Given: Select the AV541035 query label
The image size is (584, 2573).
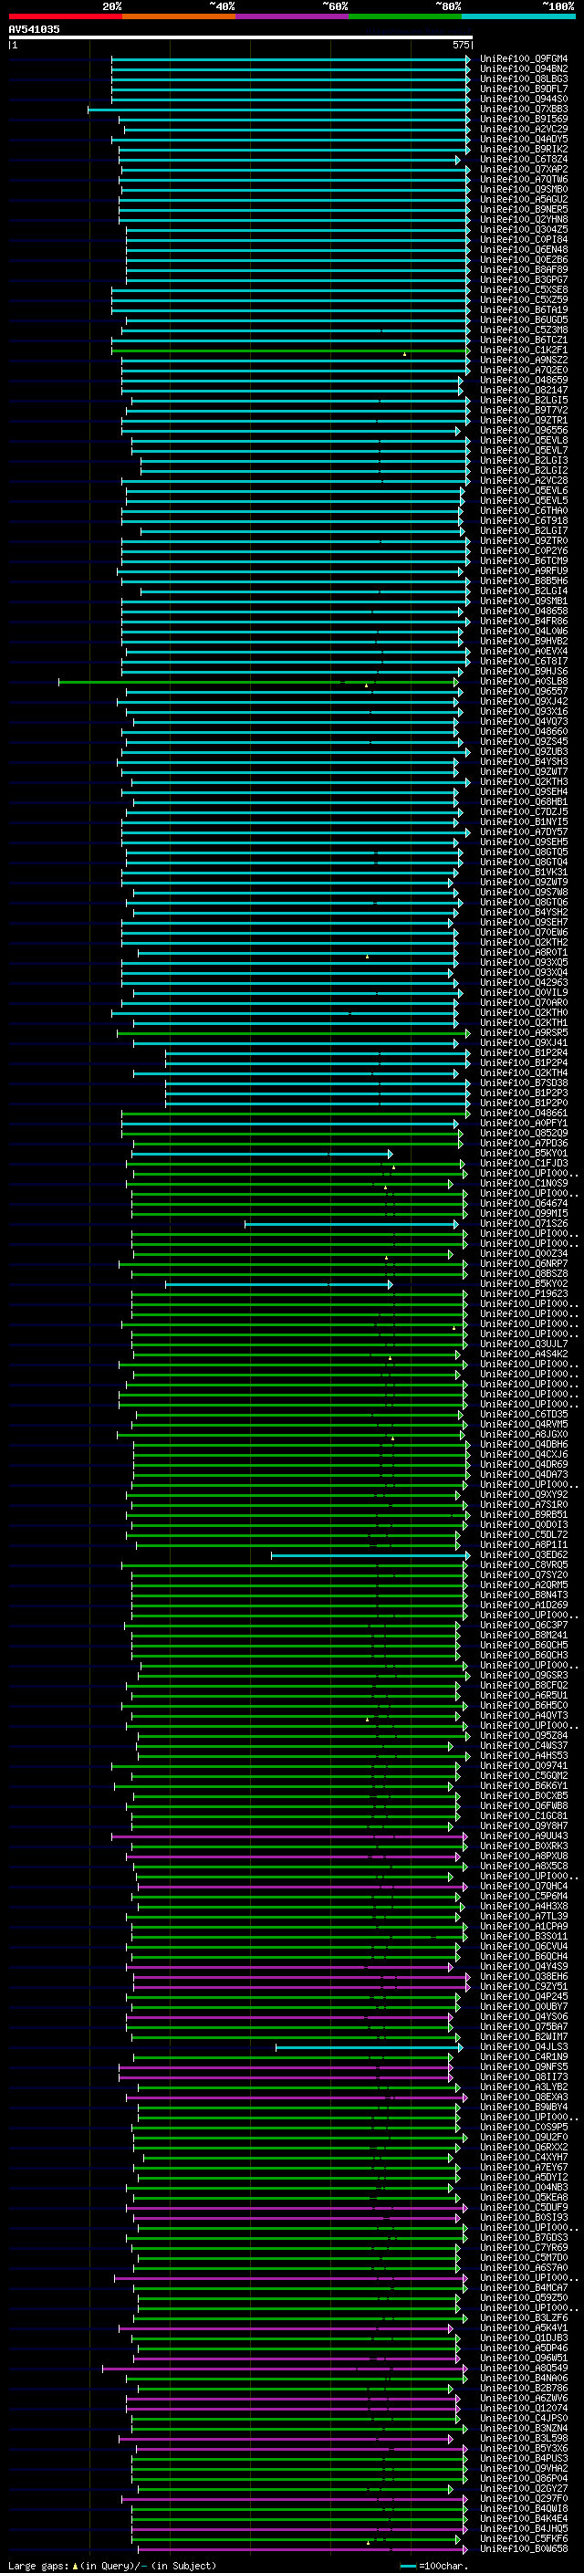Looking at the screenshot, I should click(x=34, y=29).
